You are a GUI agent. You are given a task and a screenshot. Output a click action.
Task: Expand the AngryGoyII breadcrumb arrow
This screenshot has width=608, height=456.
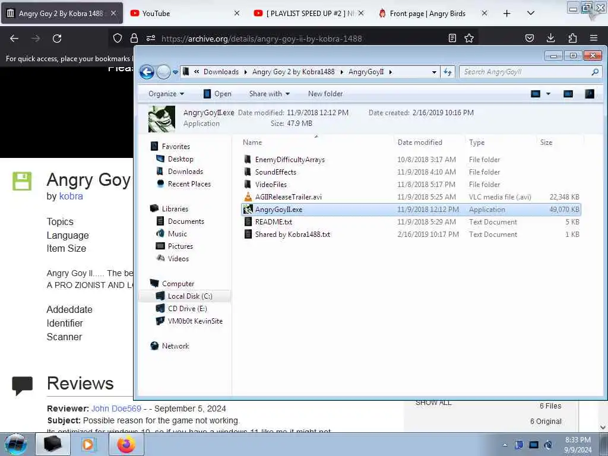391,72
